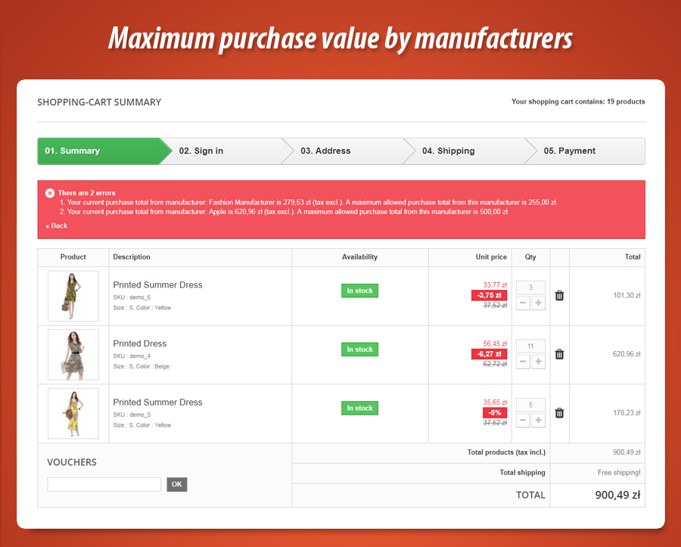Click trash icon for the 178,23 zł item
Image resolution: width=681 pixels, height=547 pixels.
point(559,413)
